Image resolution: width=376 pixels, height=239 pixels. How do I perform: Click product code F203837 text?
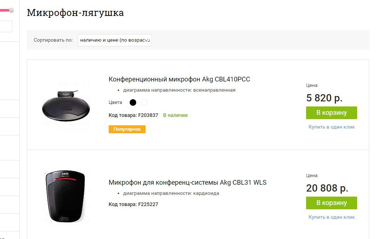pyautogui.click(x=133, y=115)
